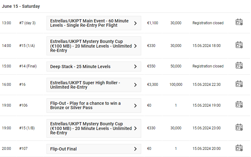Click calendar icon for 13:00 Main Event row
The width and height of the screenshot is (251, 157).
click(x=239, y=22)
